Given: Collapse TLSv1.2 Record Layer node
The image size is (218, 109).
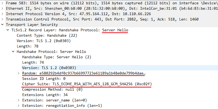Looking at the screenshot, I should [x=8, y=30].
